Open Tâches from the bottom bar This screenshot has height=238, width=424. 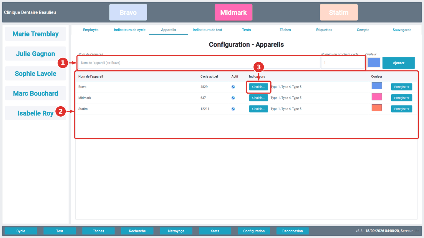[99, 231]
